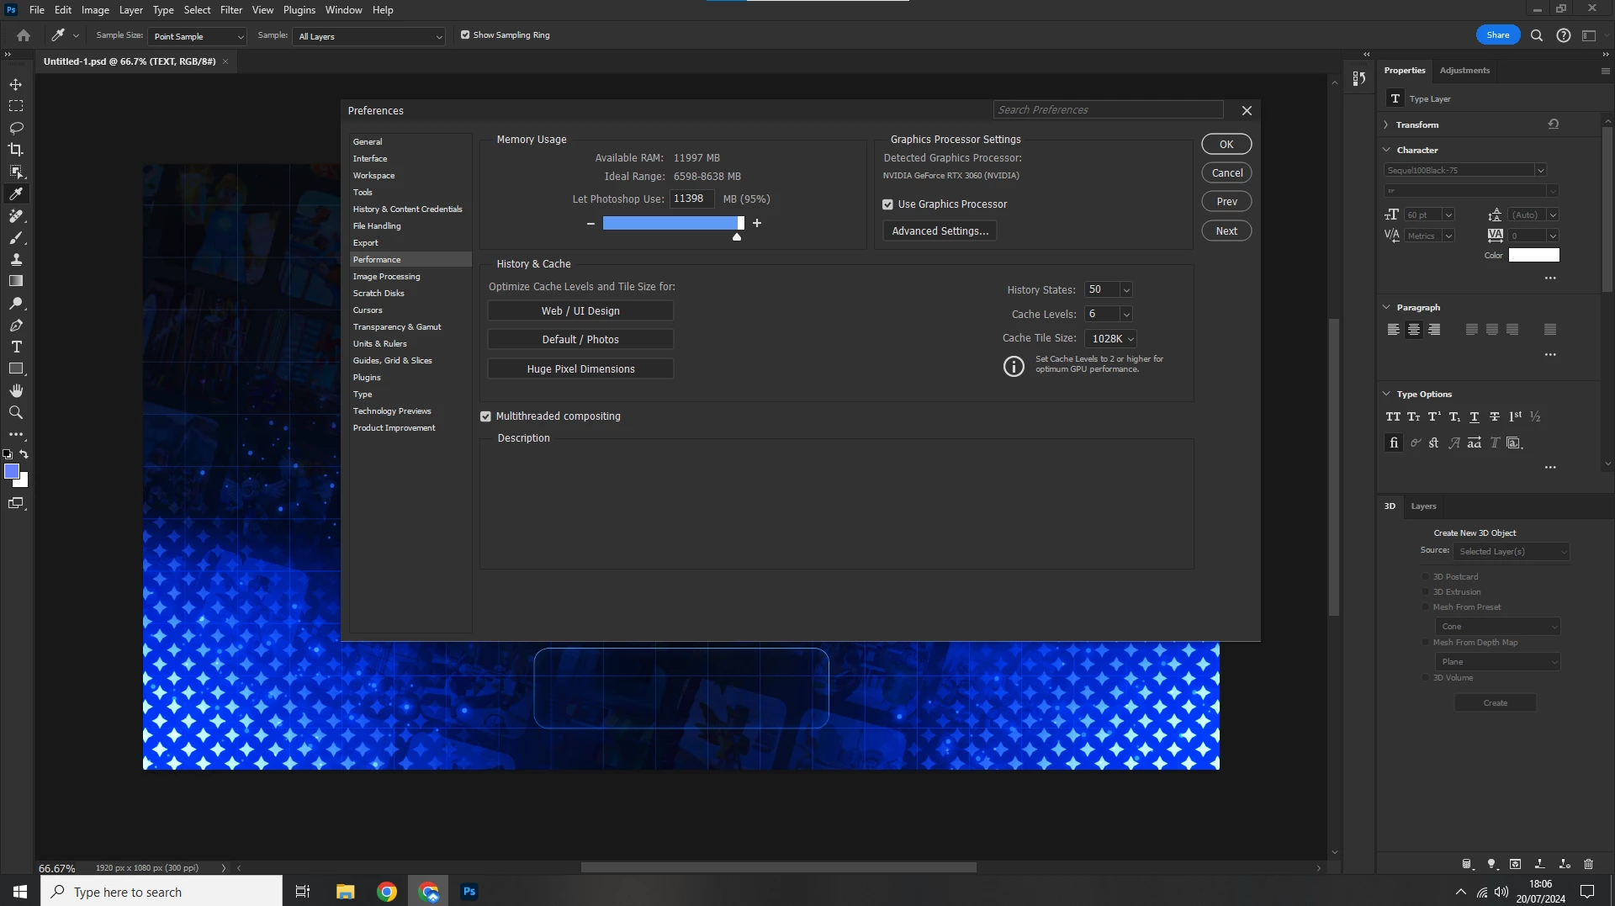Viewport: 1615px width, 906px height.
Task: Open the text Color swatch
Action: [1533, 256]
